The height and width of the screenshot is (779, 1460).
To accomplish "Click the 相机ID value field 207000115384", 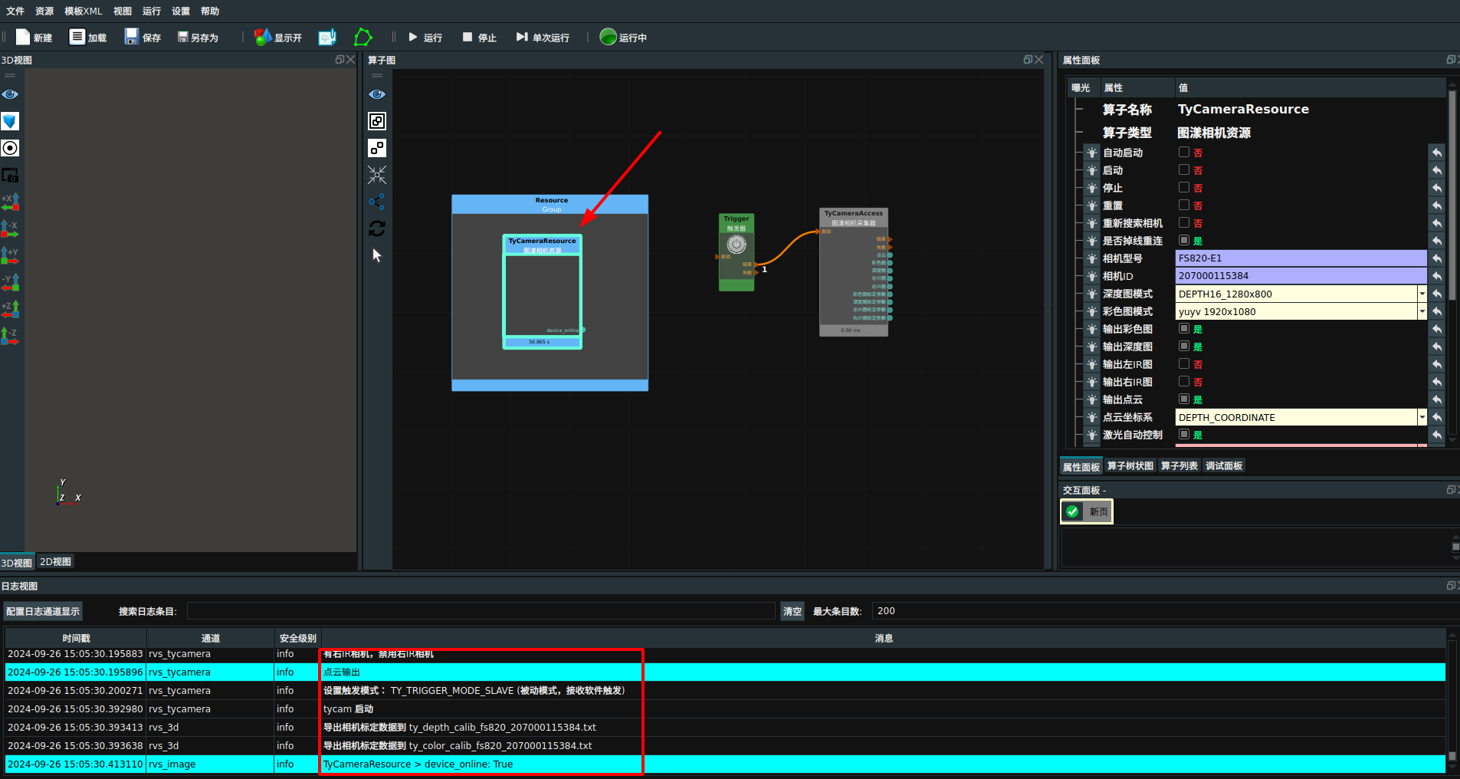I will (1301, 276).
